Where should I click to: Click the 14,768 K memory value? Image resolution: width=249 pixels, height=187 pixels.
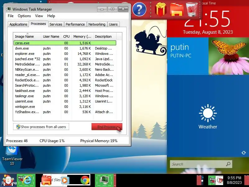[84, 54]
